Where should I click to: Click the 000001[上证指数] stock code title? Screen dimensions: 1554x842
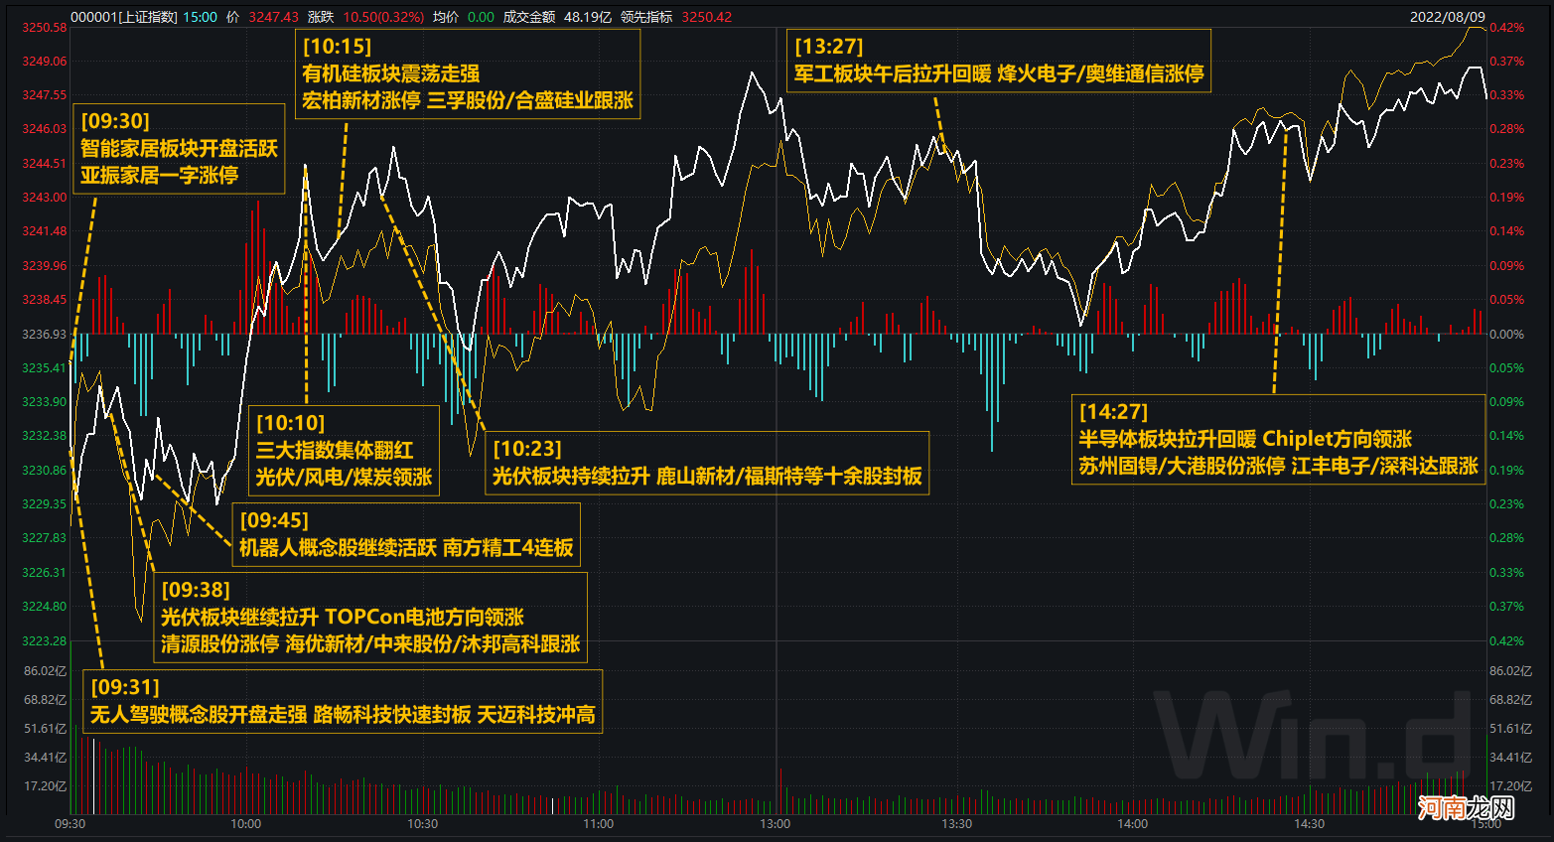click(x=124, y=17)
